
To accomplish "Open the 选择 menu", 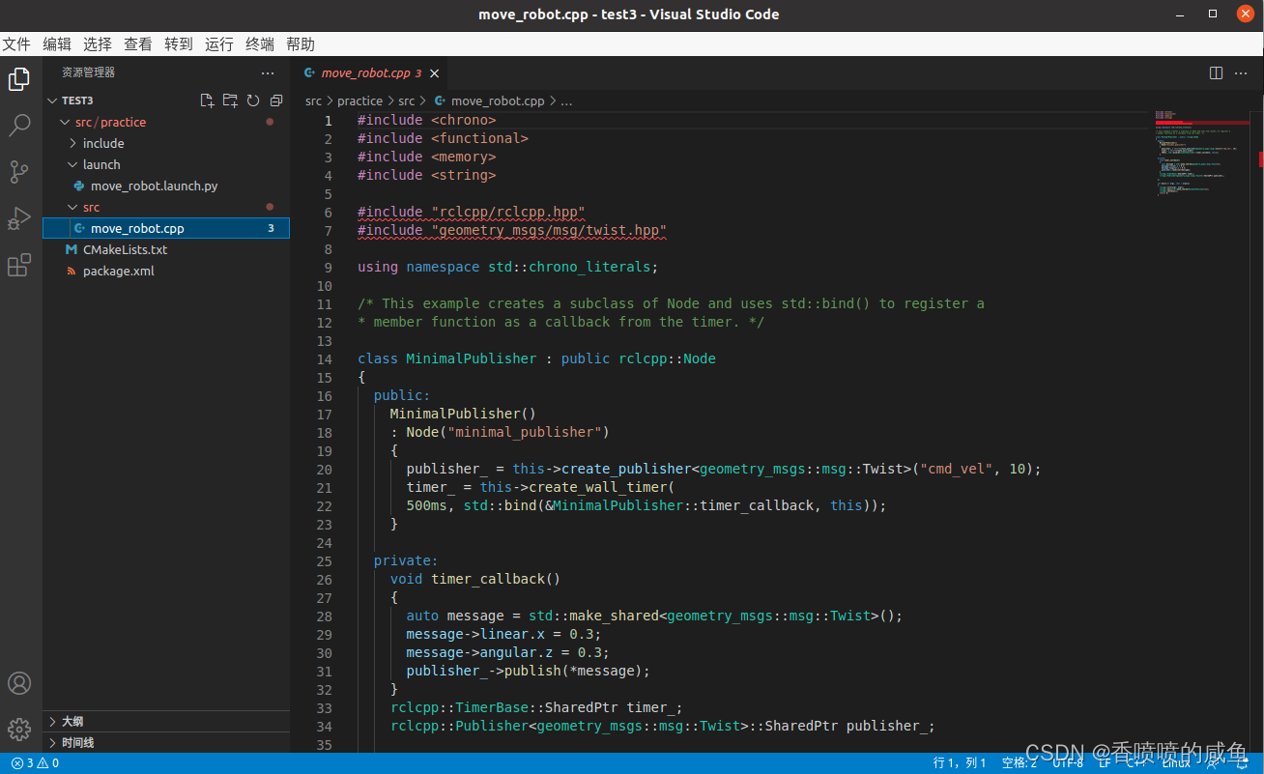I will (98, 44).
